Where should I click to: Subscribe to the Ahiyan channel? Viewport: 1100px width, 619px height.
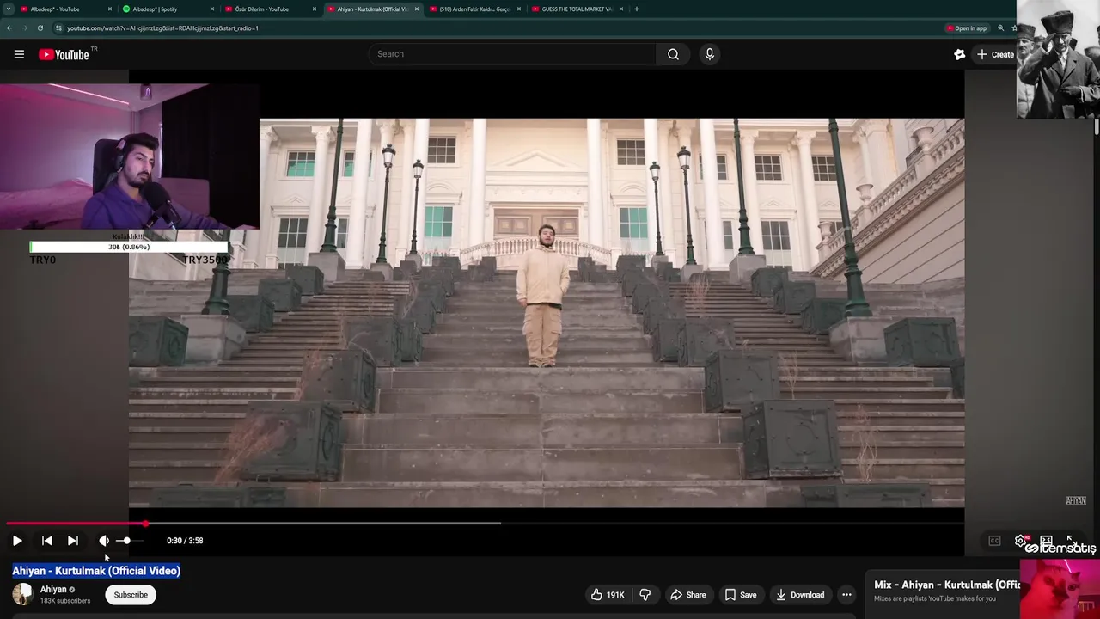(131, 595)
